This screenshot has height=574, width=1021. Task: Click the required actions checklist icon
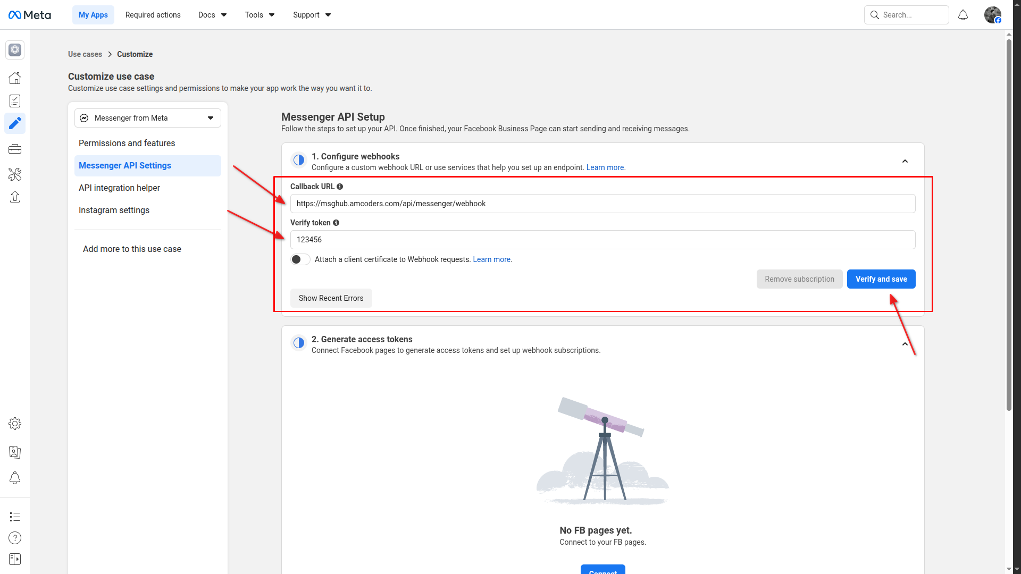pyautogui.click(x=15, y=101)
